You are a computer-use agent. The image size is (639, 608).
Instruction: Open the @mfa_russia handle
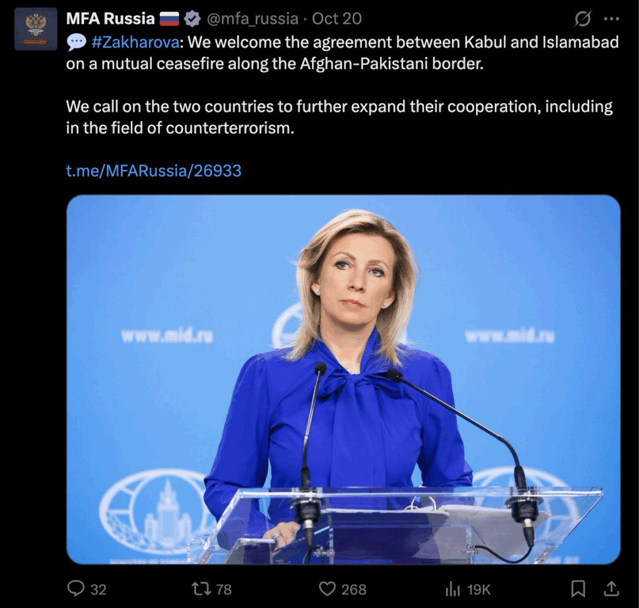point(253,19)
